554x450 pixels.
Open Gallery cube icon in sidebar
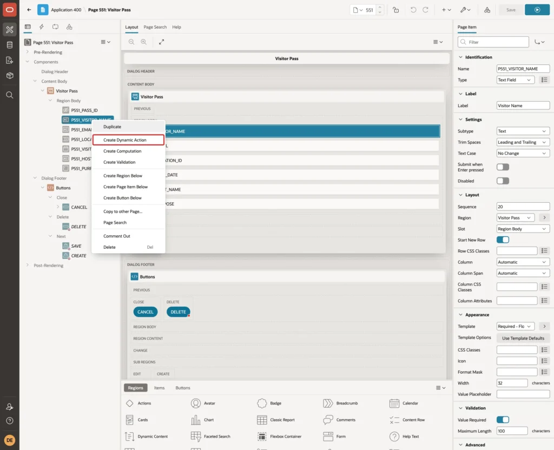pos(10,75)
